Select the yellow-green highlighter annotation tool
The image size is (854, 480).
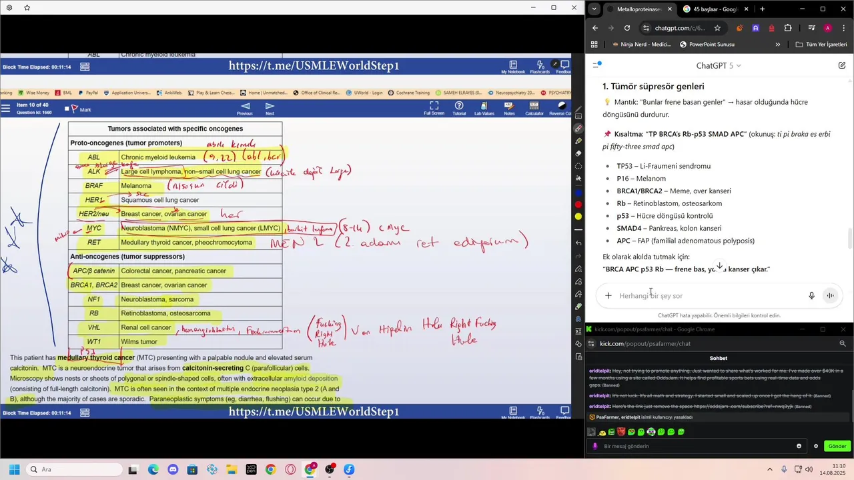(x=578, y=141)
